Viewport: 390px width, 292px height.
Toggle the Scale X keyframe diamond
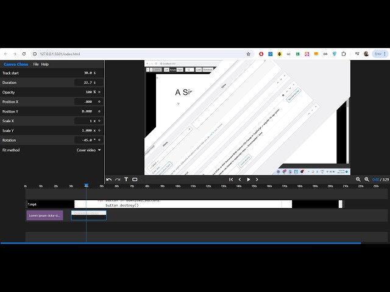[99, 121]
